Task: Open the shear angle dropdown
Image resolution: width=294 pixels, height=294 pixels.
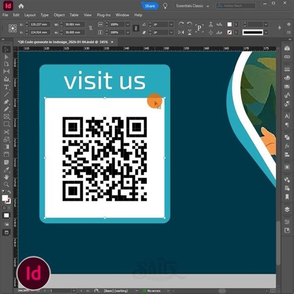Action: 171,32
